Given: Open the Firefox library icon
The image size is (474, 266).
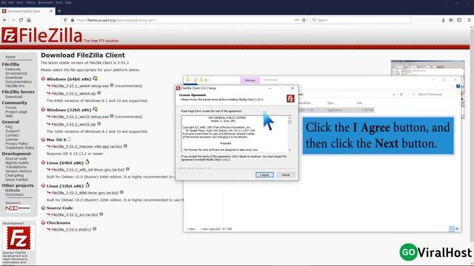Looking at the screenshot, I should point(451,20).
